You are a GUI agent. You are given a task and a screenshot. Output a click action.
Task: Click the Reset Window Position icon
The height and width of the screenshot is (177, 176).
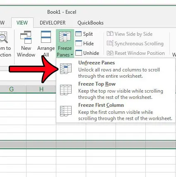pyautogui.click(x=110, y=53)
